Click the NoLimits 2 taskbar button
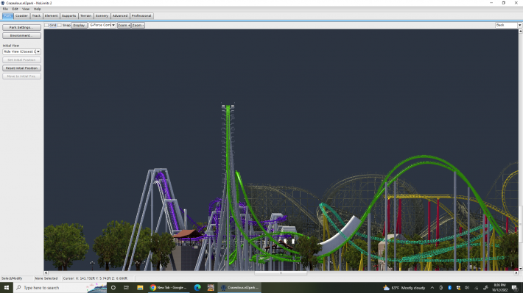523x293 pixels. [x=239, y=288]
